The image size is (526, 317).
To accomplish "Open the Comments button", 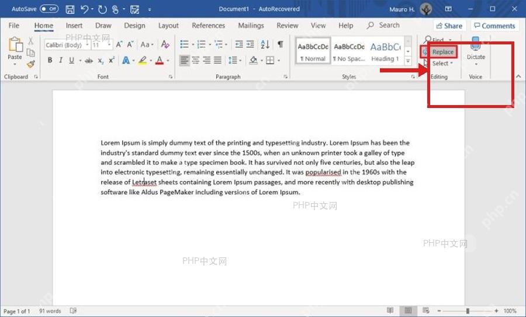I will point(494,26).
